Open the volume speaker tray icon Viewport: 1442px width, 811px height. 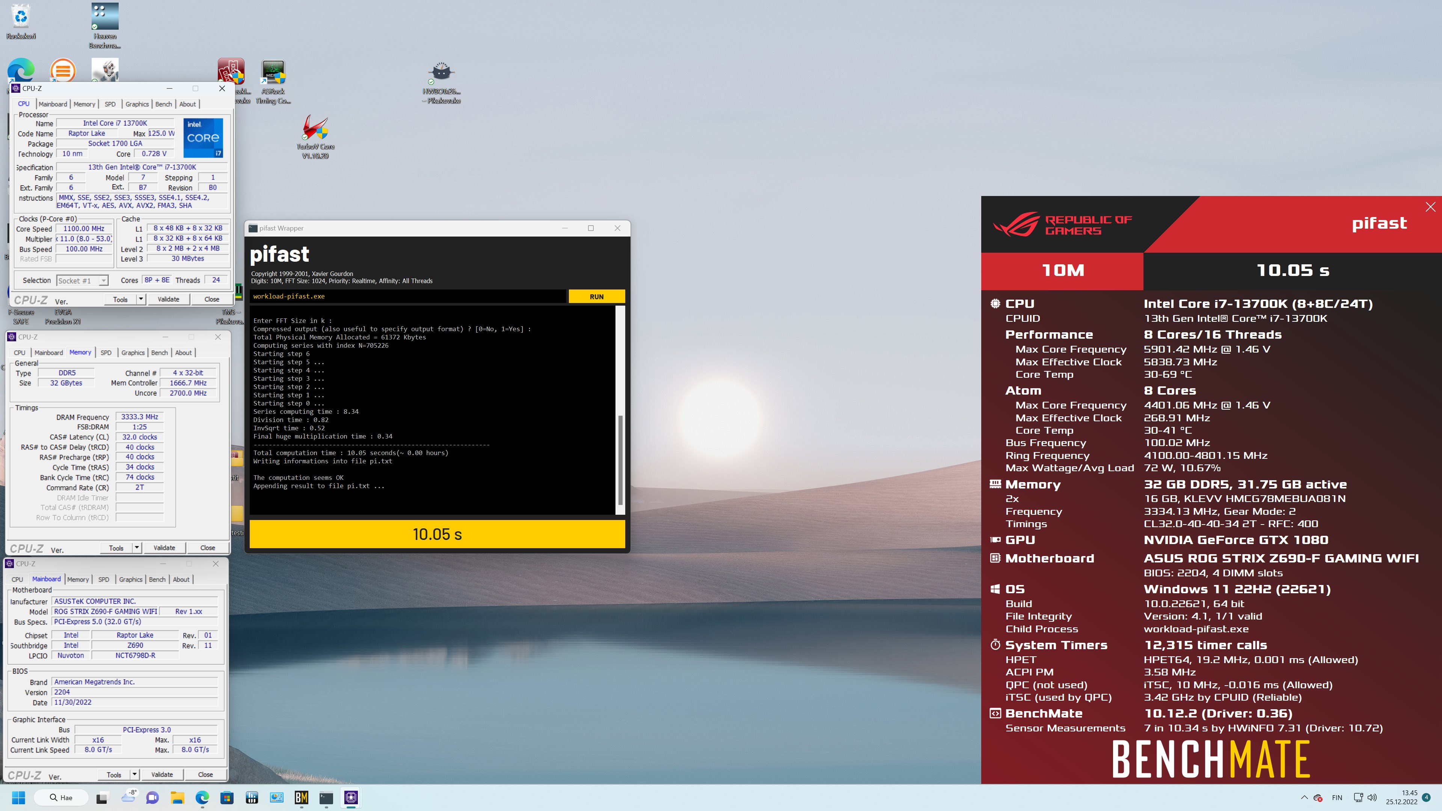click(1372, 797)
